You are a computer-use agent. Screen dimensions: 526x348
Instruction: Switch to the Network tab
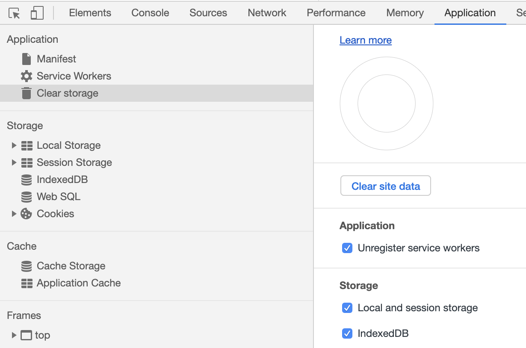pos(267,13)
